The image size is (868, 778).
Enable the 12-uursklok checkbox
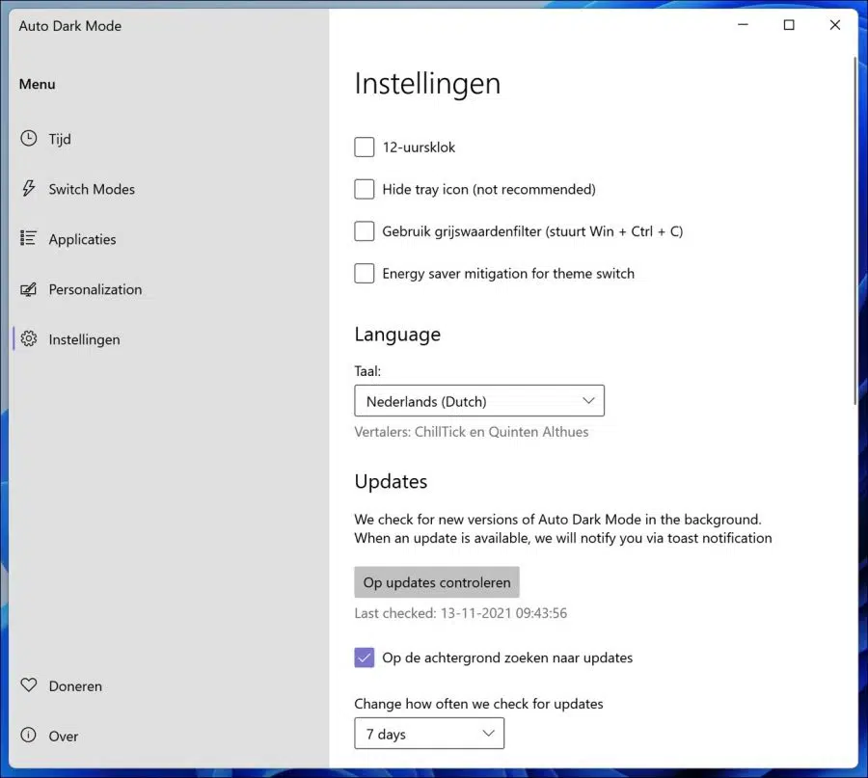tap(365, 148)
